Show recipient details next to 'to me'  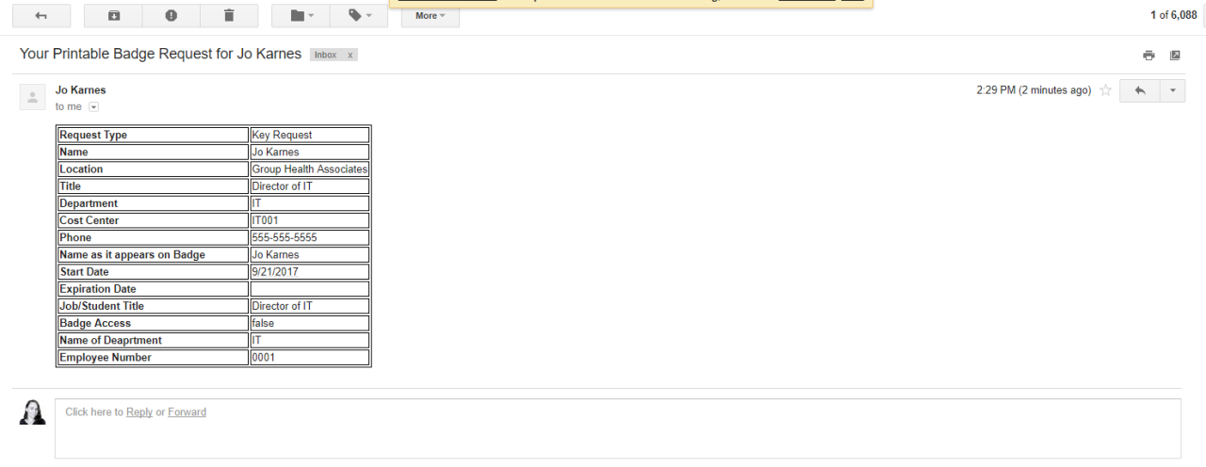(93, 107)
